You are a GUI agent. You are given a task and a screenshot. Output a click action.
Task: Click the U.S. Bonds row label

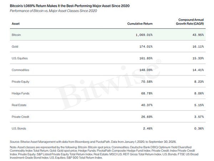tap(19, 129)
